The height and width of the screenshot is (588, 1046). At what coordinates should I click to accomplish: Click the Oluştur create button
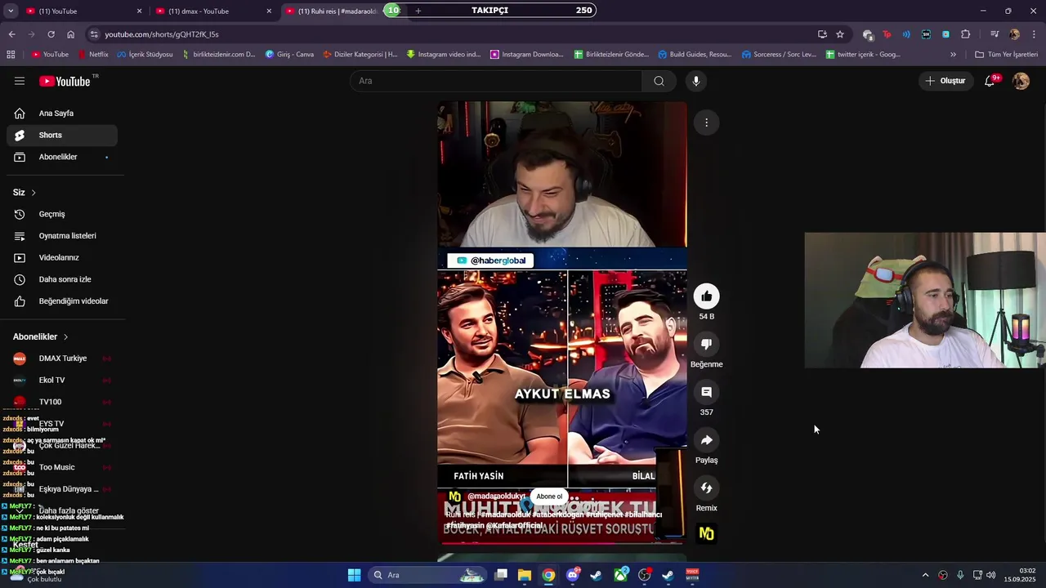[946, 81]
